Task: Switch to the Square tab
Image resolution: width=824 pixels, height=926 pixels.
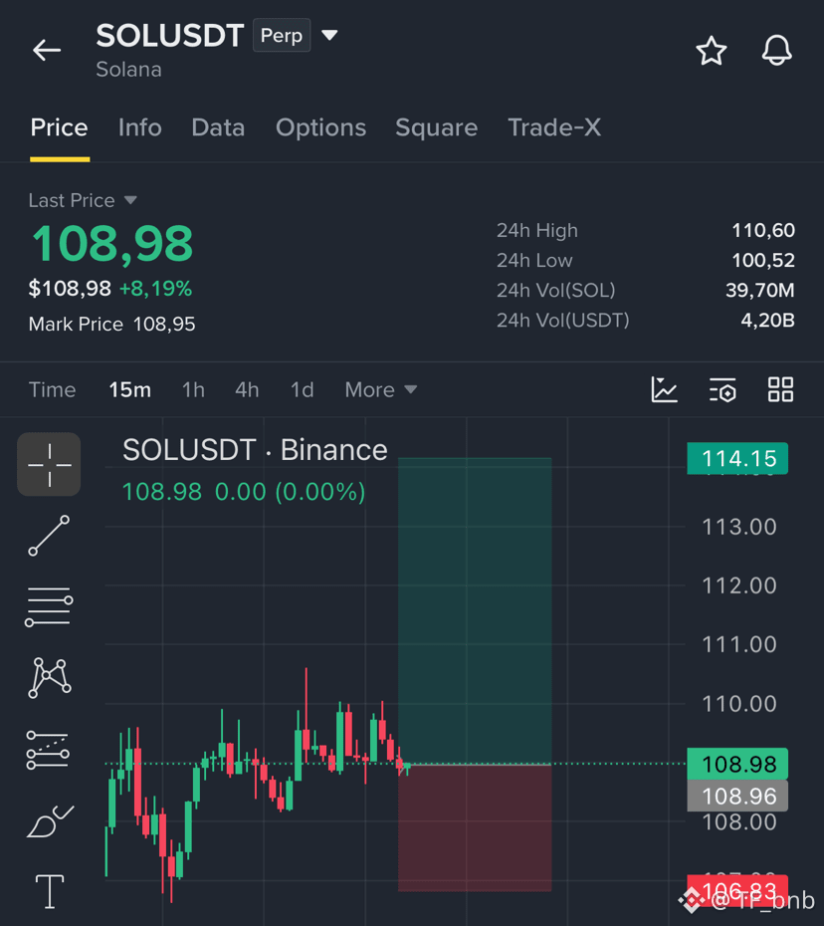Action: point(436,127)
